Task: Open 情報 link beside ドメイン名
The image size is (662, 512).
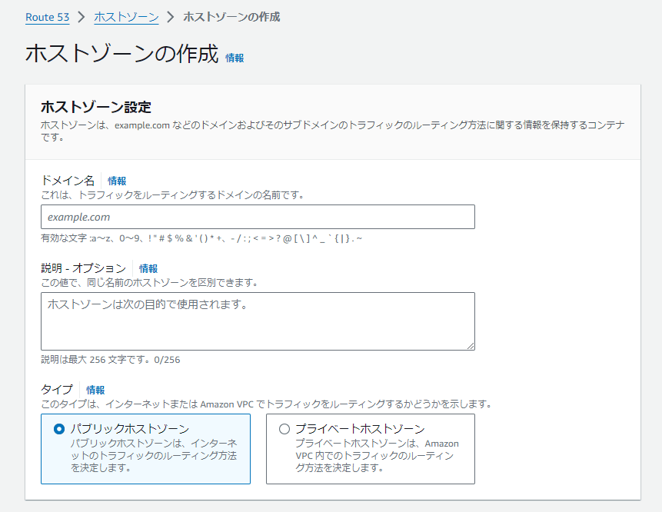Action: tap(117, 181)
